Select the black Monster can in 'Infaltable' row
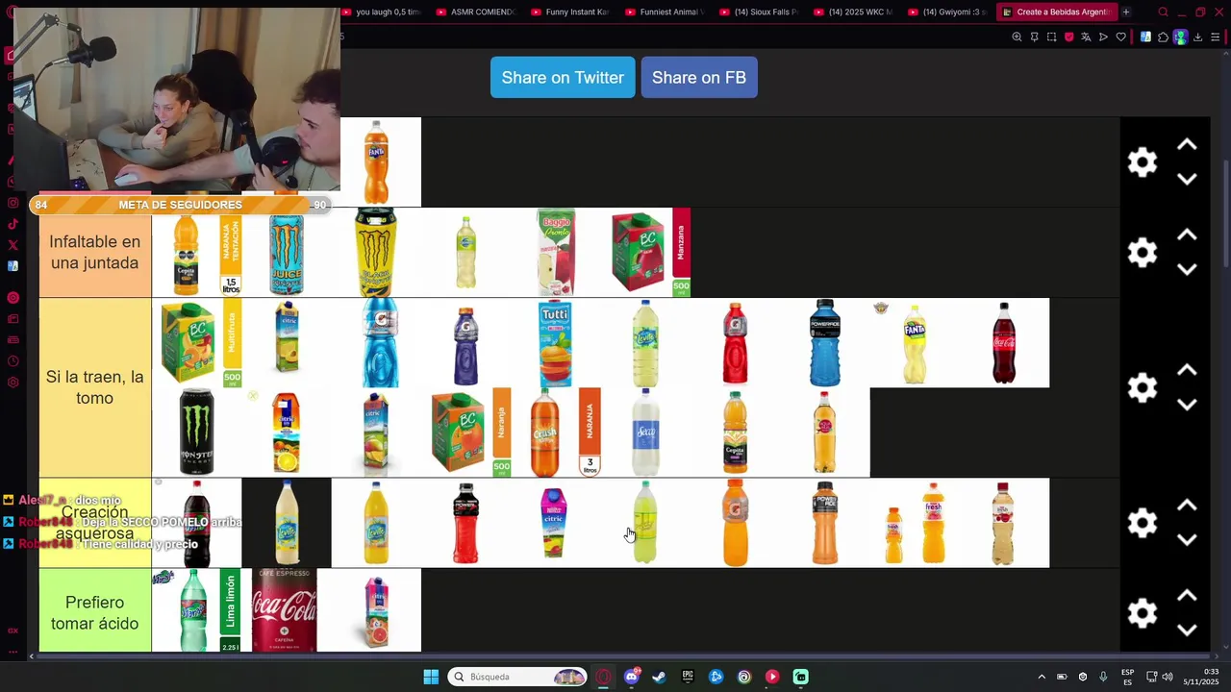 click(376, 253)
